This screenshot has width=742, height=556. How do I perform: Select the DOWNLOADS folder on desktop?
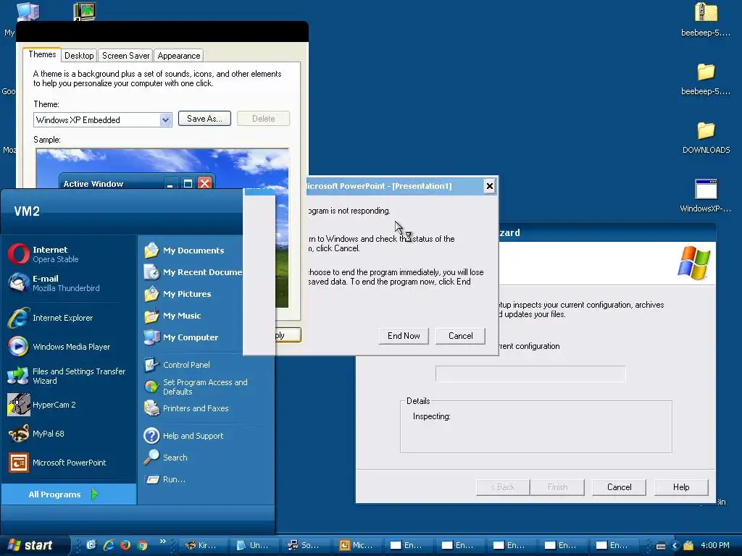[706, 138]
